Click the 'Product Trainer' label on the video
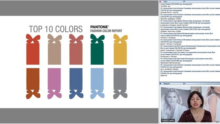Viewport: 220px width, 124px height. [168, 120]
